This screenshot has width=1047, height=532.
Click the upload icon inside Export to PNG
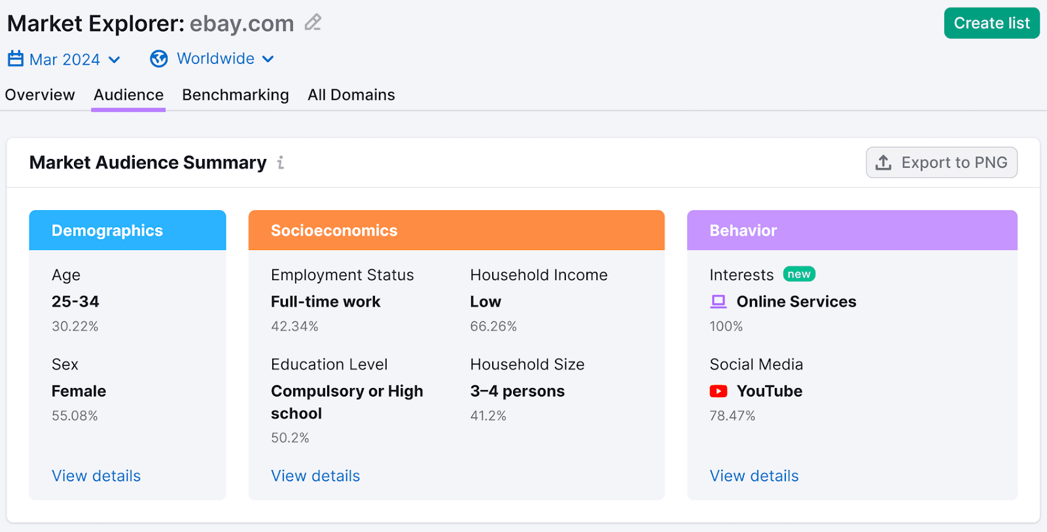pyautogui.click(x=885, y=162)
